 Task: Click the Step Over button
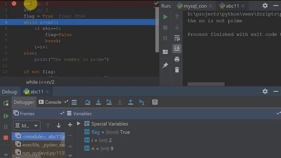[x=88, y=102]
